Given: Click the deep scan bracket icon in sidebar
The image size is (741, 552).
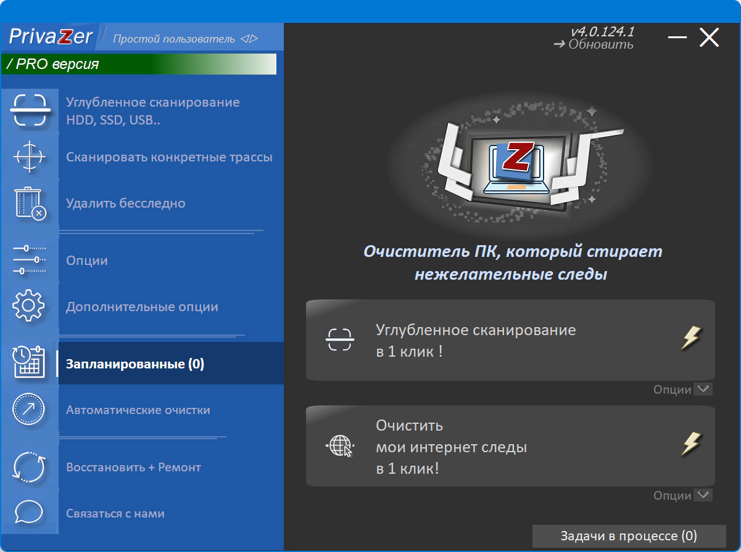Looking at the screenshot, I should (29, 110).
